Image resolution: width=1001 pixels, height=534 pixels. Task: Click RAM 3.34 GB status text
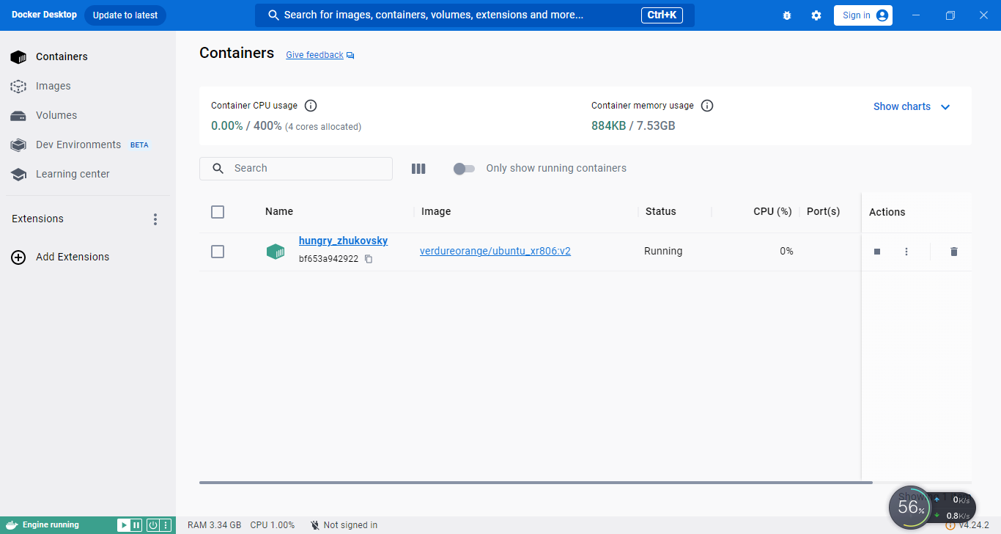tap(214, 525)
